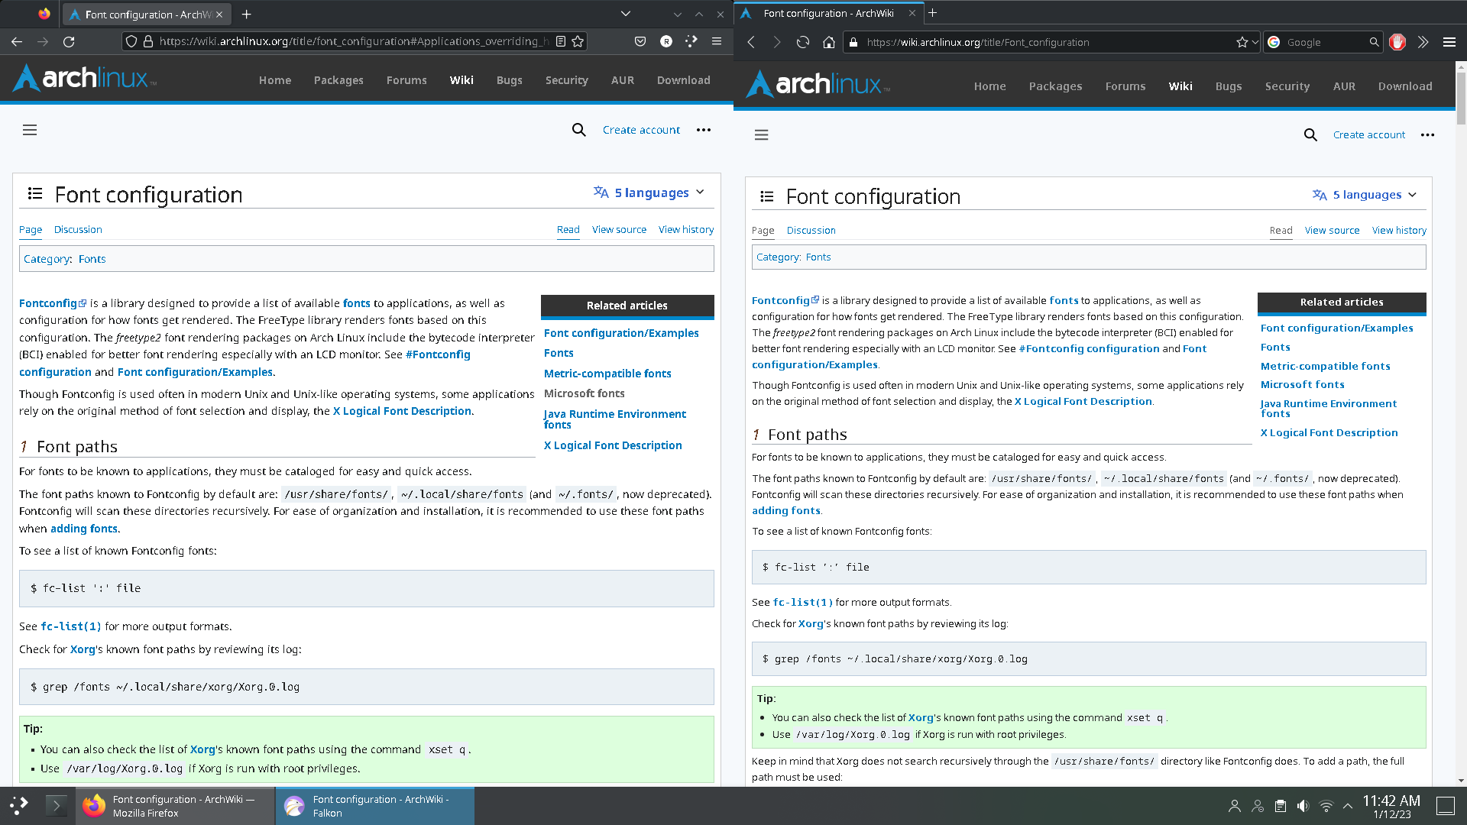
Task: Open the Firefox account icon
Action: pyautogui.click(x=666, y=41)
